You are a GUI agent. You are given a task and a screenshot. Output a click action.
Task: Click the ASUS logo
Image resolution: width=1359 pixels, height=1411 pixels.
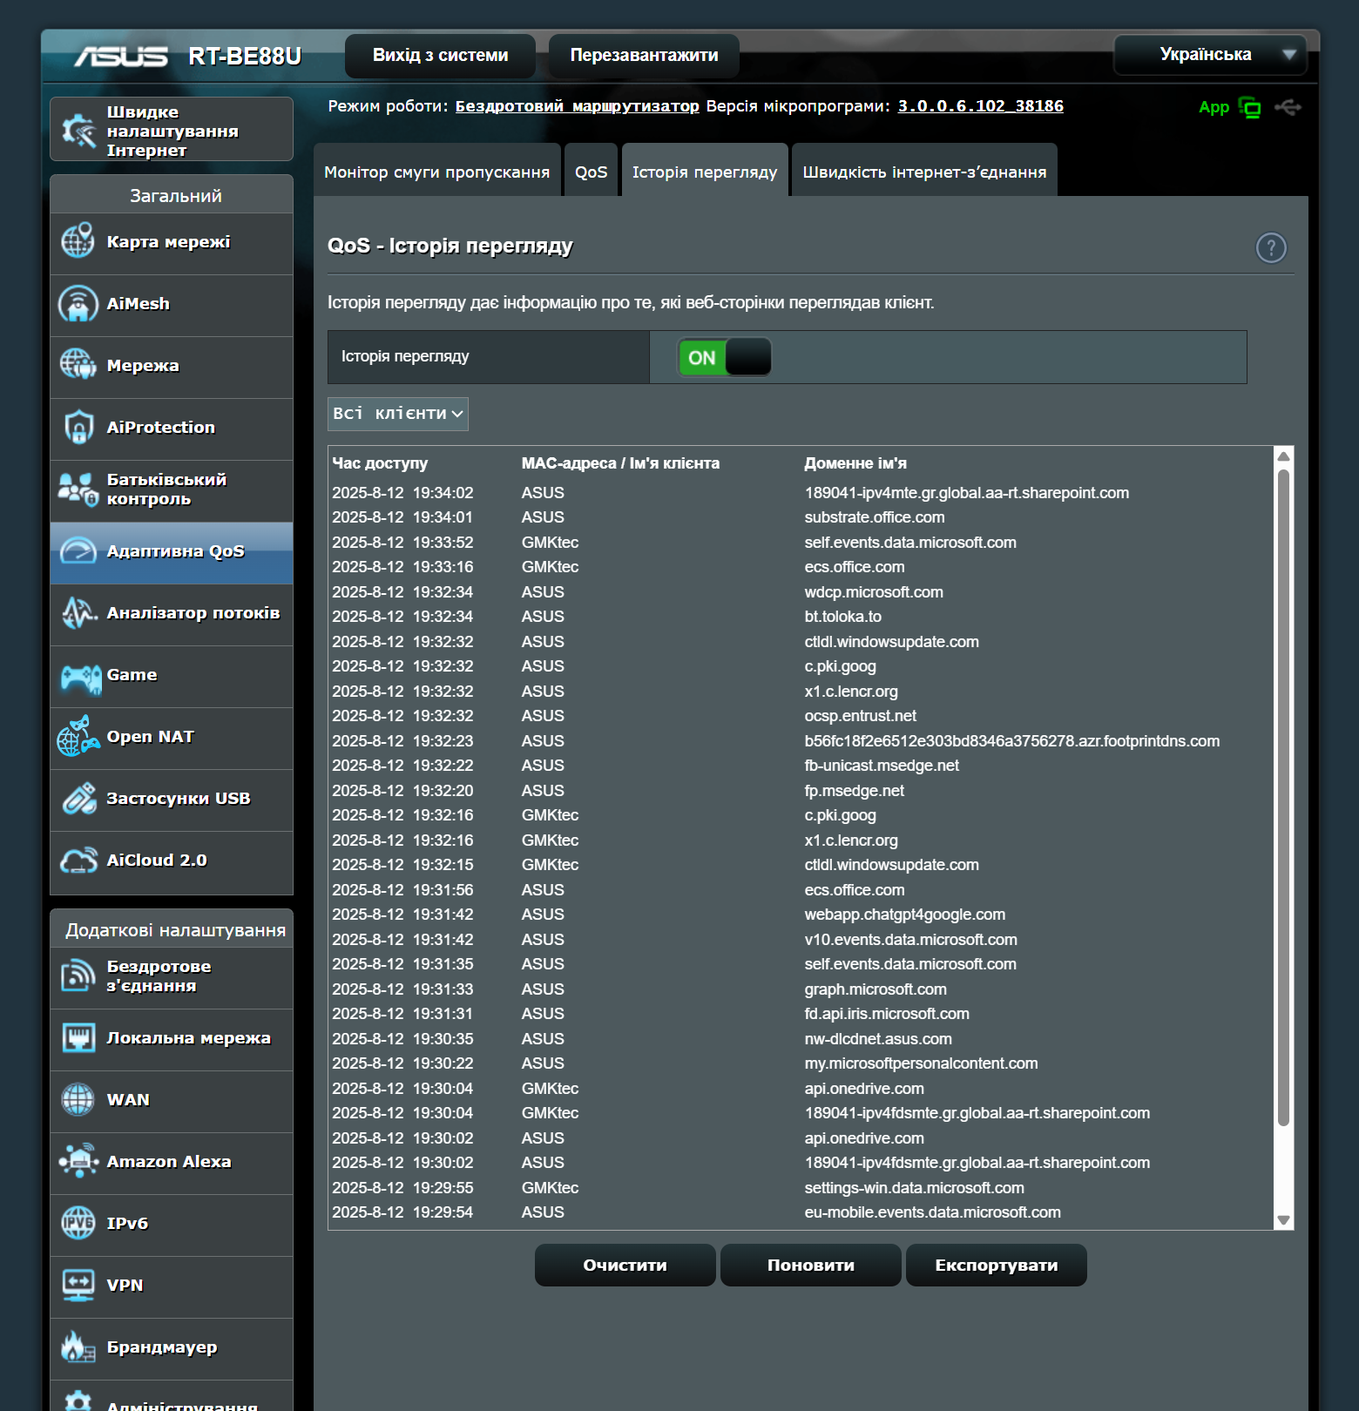tap(121, 57)
